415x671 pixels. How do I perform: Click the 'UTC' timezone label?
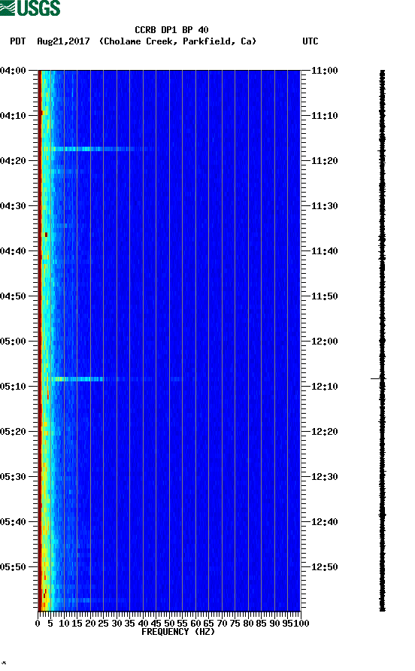(x=310, y=41)
